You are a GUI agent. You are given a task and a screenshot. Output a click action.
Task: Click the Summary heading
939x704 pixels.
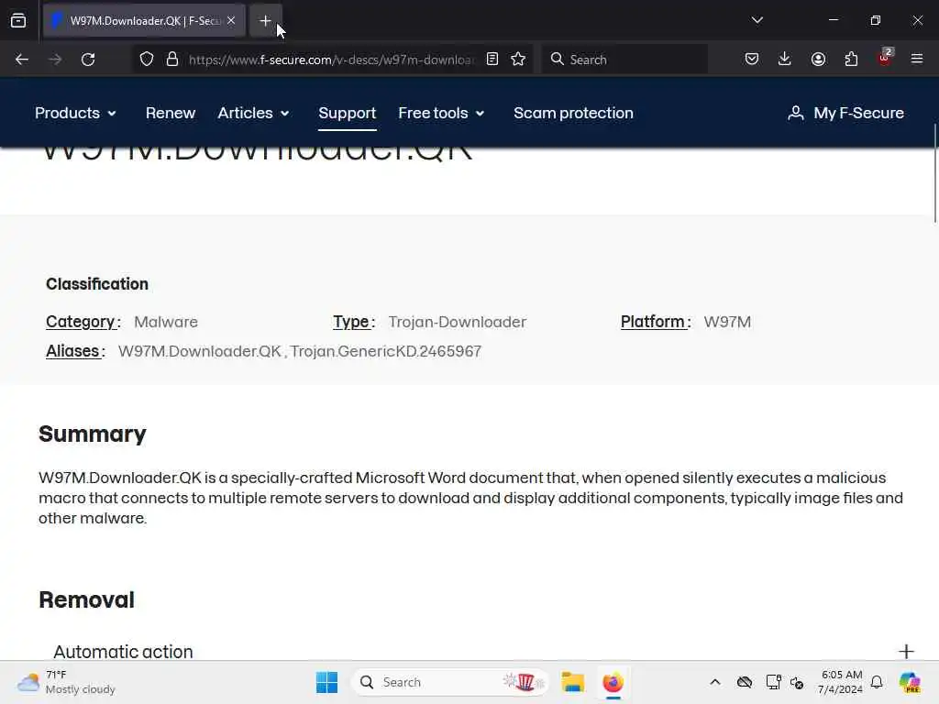click(x=93, y=434)
